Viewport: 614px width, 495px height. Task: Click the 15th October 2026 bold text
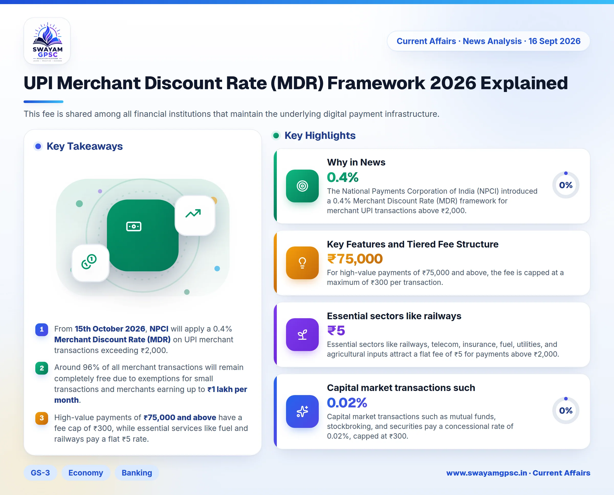[110, 329]
